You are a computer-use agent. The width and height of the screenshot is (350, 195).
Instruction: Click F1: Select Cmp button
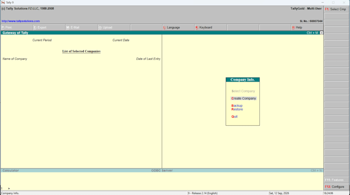(337, 9)
